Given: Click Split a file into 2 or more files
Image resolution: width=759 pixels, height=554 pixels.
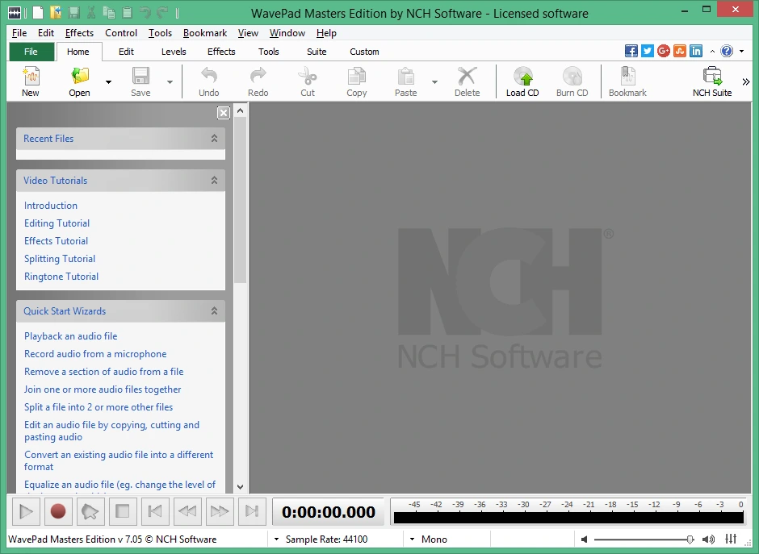Looking at the screenshot, I should point(99,407).
